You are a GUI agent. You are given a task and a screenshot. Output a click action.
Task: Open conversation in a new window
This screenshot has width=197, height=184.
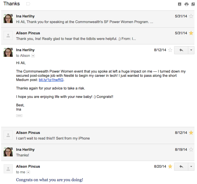[193, 4]
